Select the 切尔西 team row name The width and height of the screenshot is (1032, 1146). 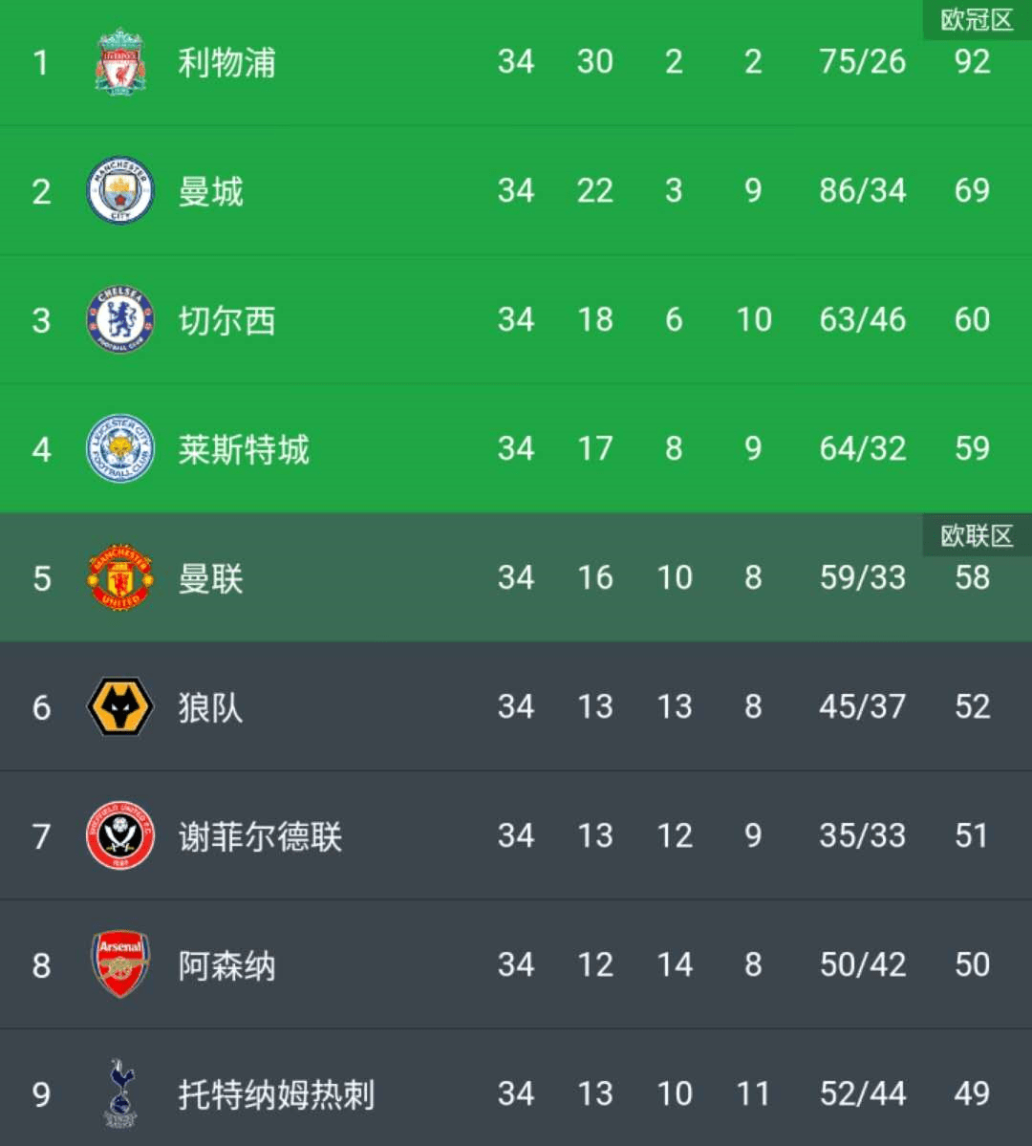(x=227, y=321)
